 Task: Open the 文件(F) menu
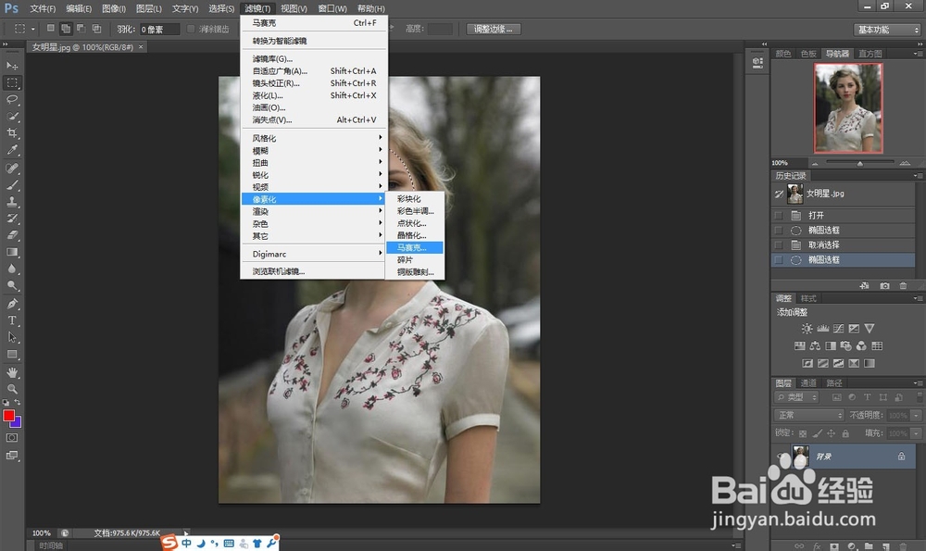coord(43,9)
